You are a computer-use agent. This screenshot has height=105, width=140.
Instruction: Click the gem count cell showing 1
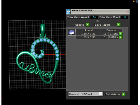[105, 37]
